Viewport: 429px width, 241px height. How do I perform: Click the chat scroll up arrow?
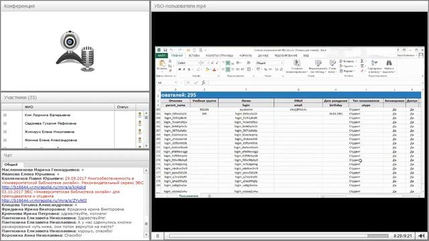[146, 170]
